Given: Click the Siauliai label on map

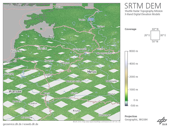Looking at the screenshot, I should coord(42,48).
